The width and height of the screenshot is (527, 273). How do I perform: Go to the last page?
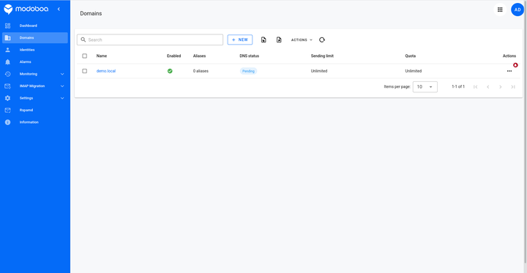coord(513,87)
